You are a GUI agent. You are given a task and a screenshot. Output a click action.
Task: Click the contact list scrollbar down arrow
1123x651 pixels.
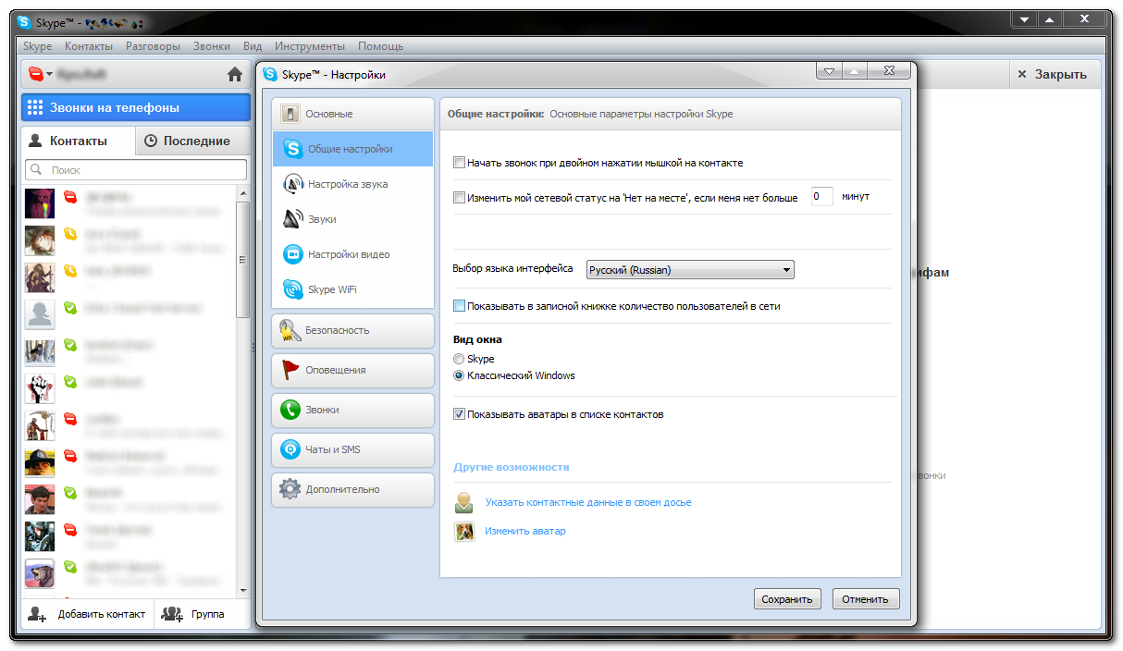[x=243, y=590]
